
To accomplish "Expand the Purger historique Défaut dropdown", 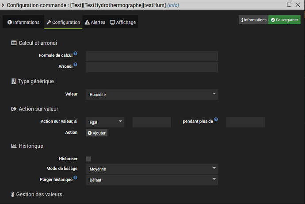I will coord(152,180).
